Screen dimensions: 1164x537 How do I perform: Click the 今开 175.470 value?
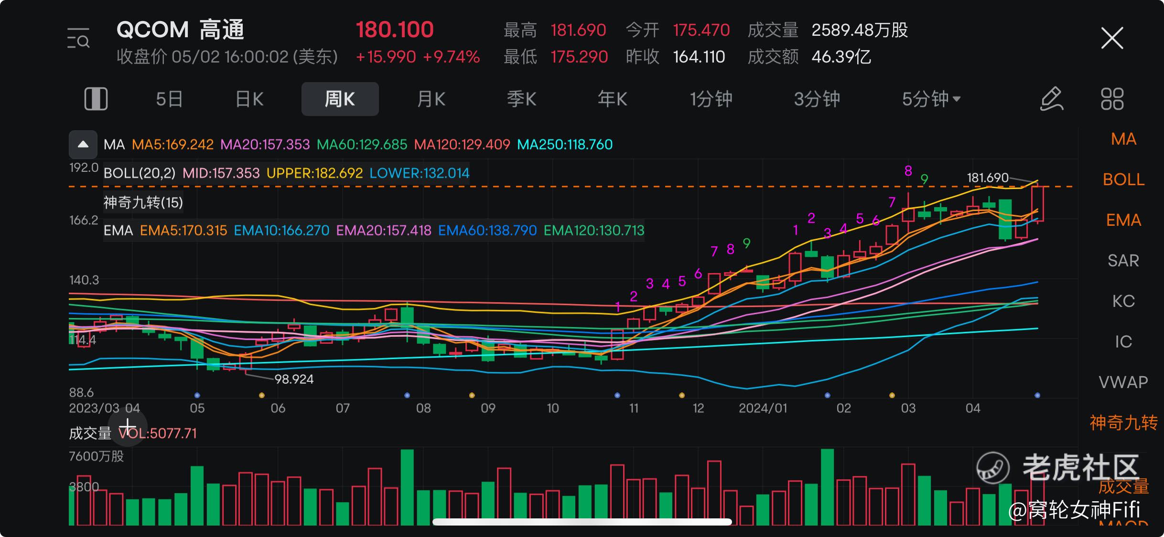click(x=678, y=30)
